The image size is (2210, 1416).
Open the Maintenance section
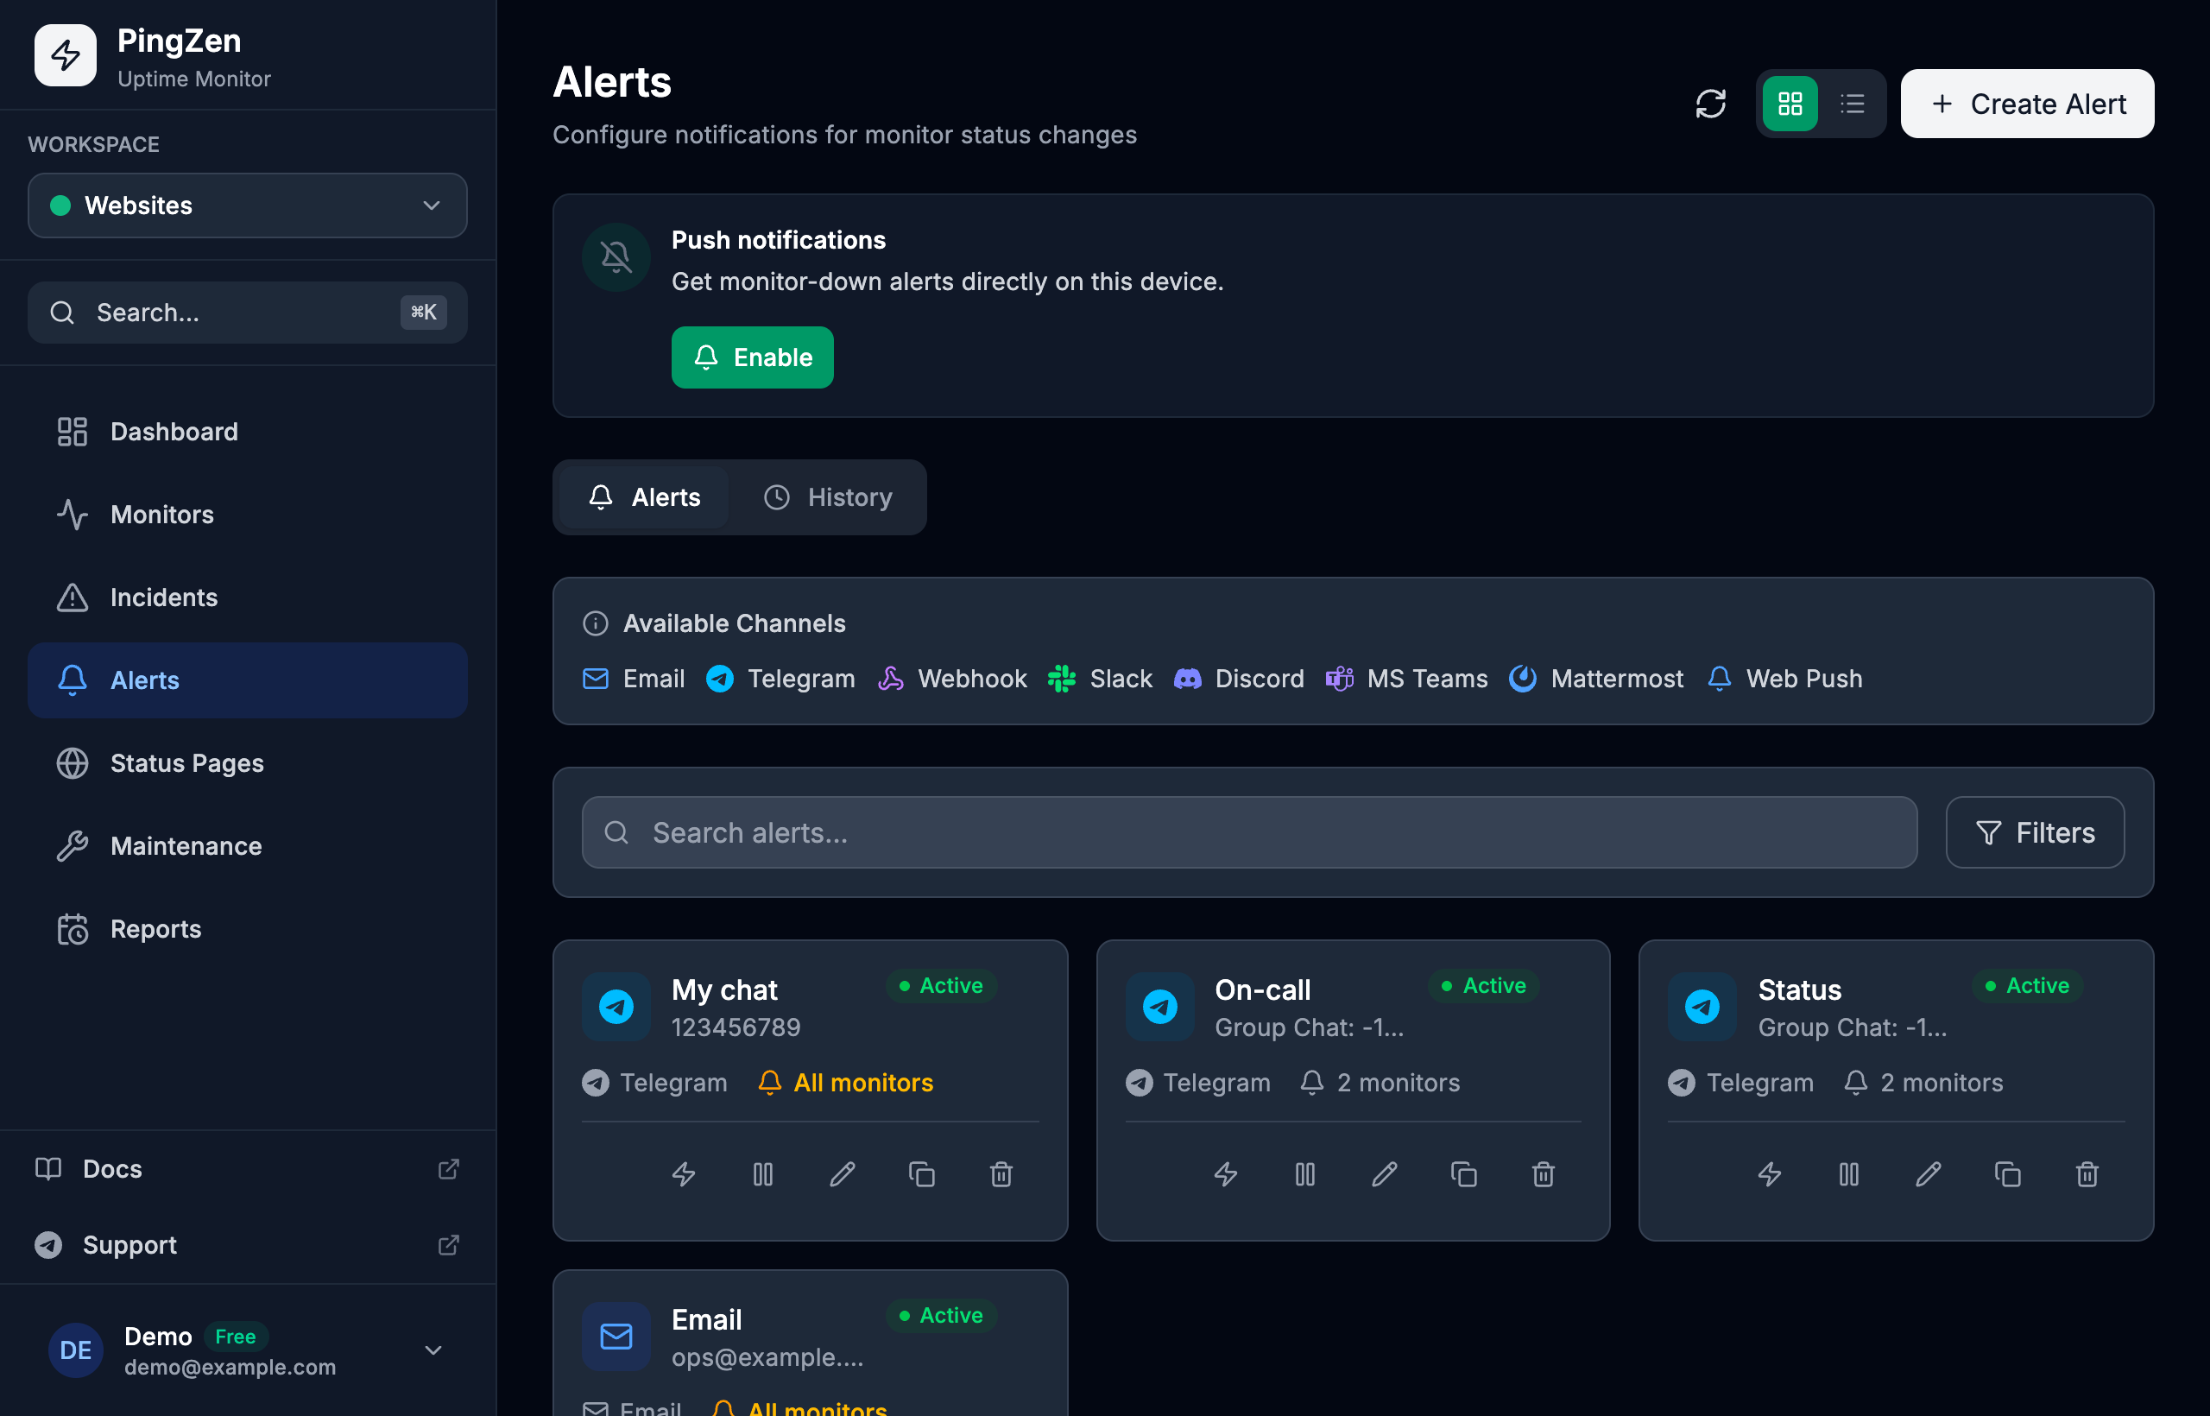tap(247, 845)
